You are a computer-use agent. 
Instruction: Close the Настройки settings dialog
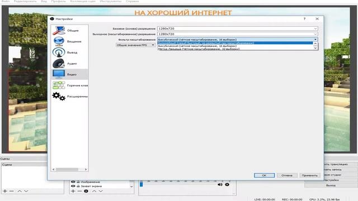coord(317,18)
